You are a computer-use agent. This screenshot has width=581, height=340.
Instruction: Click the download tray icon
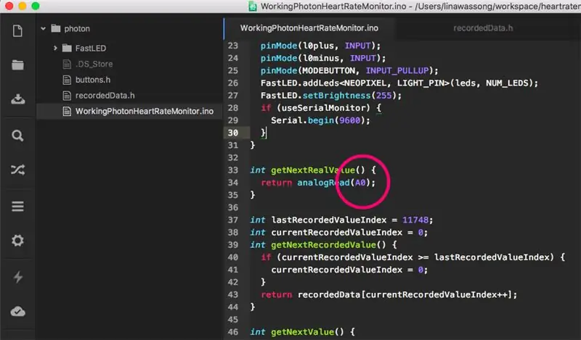pos(17,99)
